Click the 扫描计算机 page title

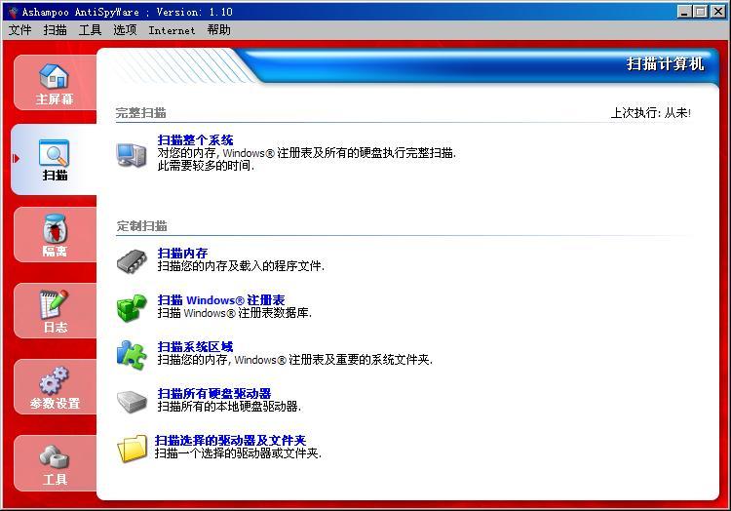pos(665,64)
